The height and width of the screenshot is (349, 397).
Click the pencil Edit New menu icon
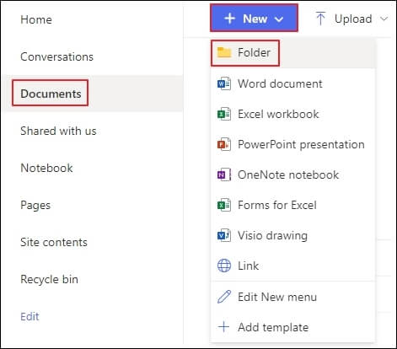tap(224, 297)
